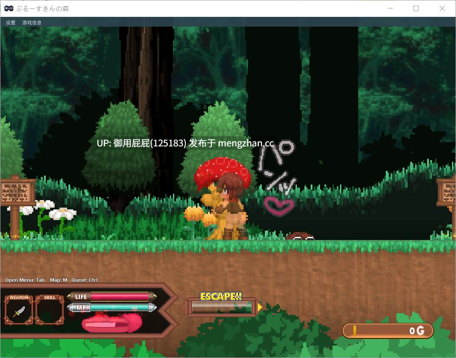Click the empty SKILL slot
The image size is (456, 358).
[50, 310]
